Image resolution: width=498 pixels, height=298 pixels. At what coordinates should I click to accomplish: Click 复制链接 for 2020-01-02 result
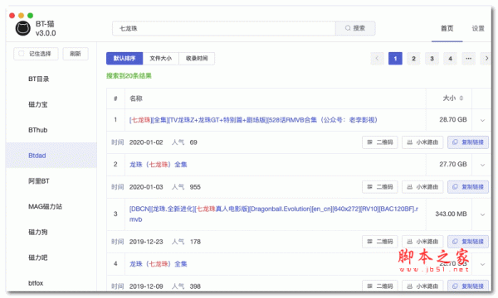pos(468,142)
